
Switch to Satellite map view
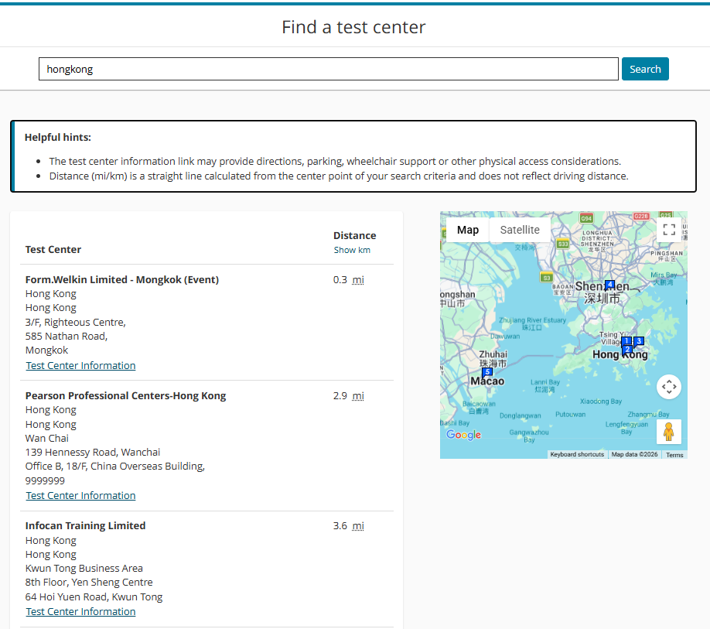tap(520, 230)
